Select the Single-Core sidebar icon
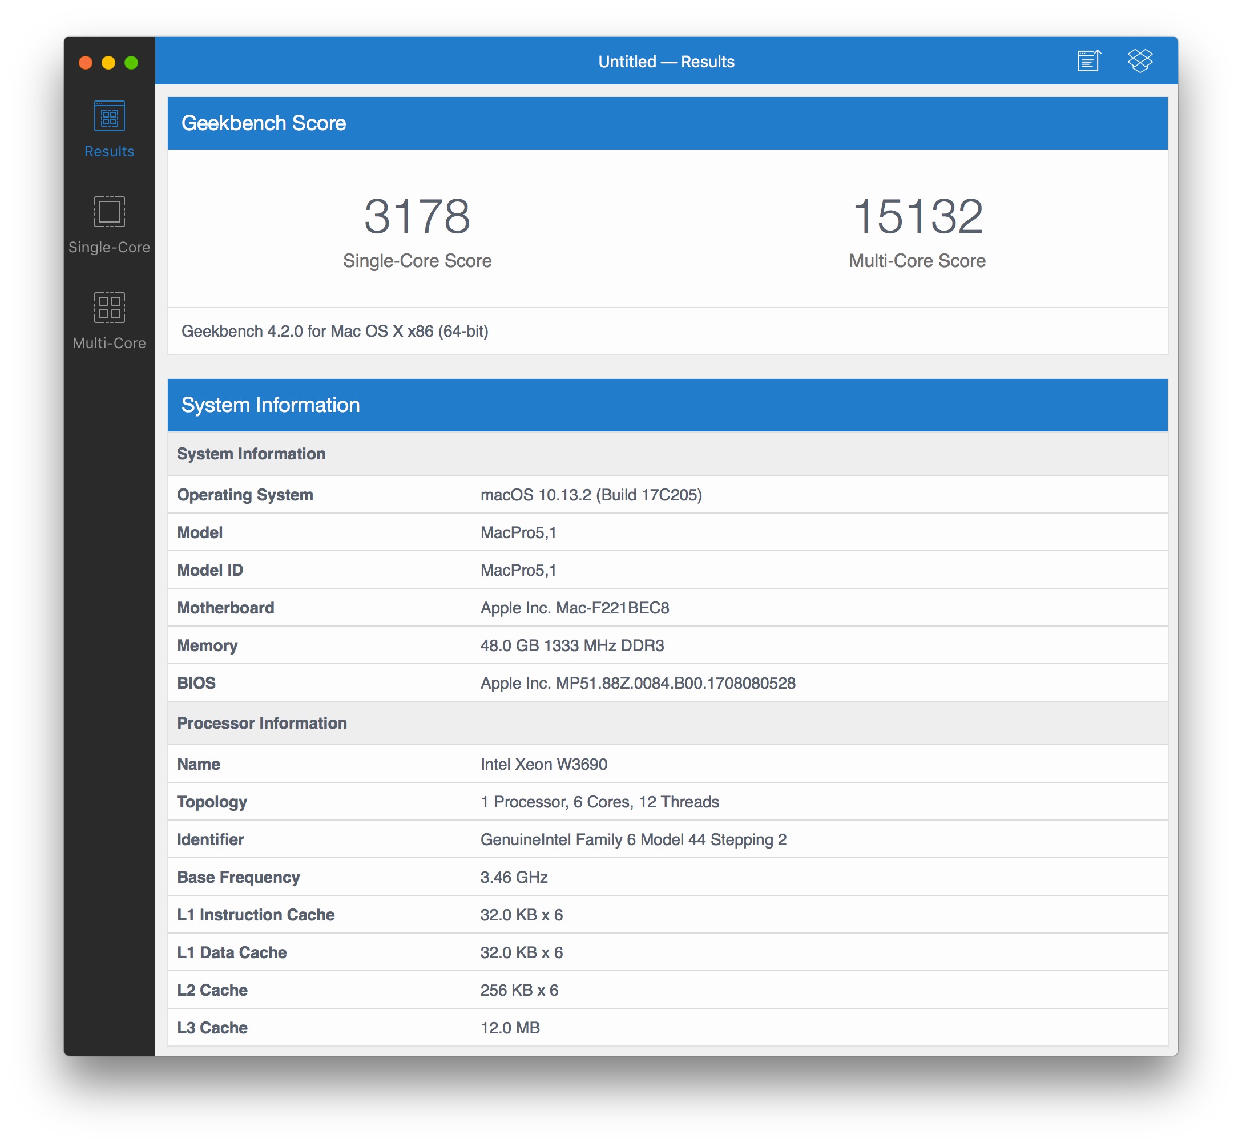This screenshot has height=1147, width=1242. coord(109,212)
